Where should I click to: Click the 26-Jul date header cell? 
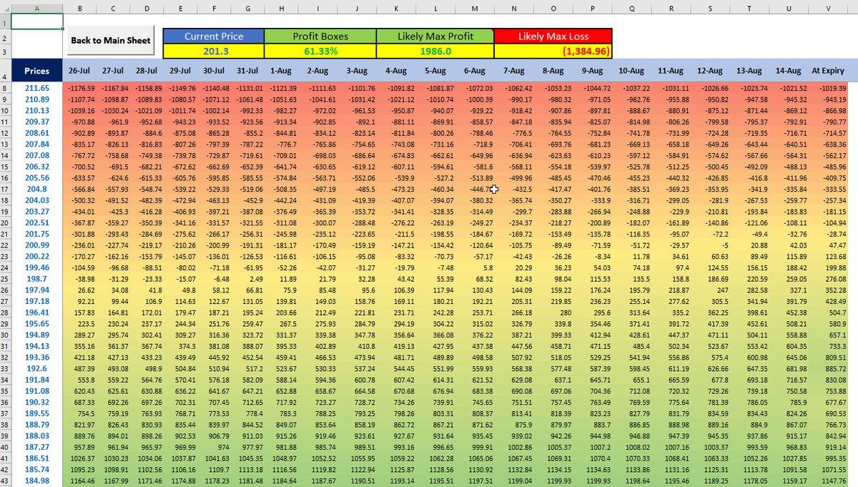click(x=79, y=71)
